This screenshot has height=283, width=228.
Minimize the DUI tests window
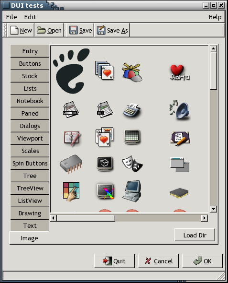tap(206, 5)
